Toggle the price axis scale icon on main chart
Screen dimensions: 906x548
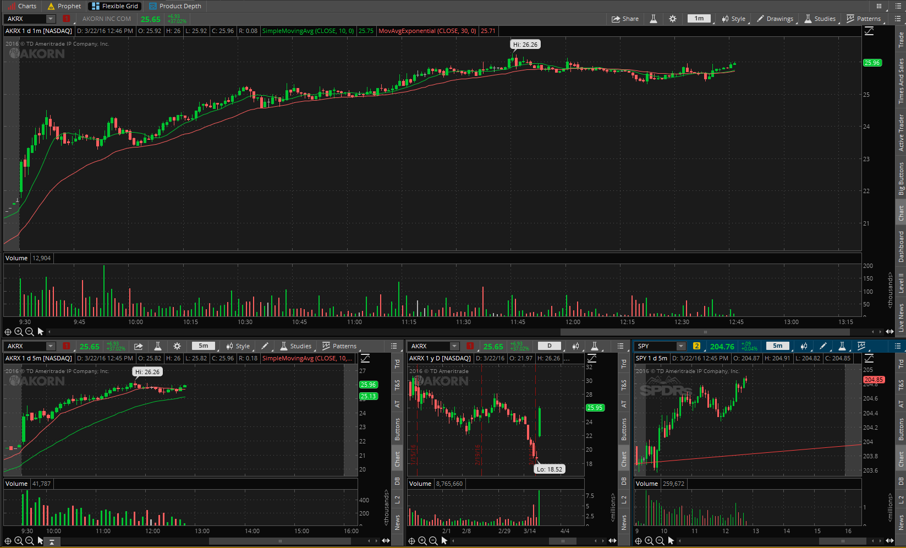(x=869, y=31)
